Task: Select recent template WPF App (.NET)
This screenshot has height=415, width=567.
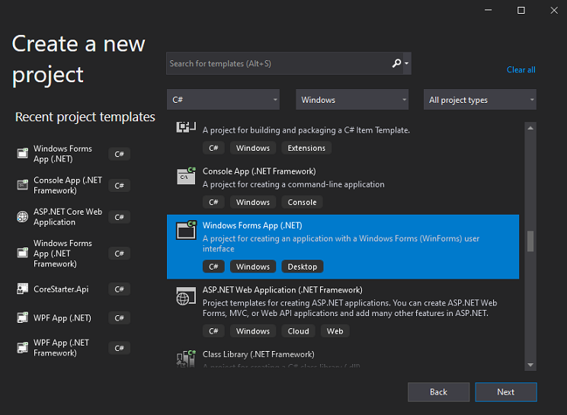Action: click(62, 318)
